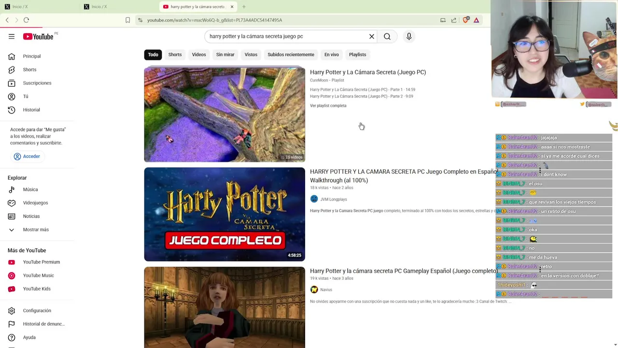Switch to the first Inicio / X tab

click(16, 7)
